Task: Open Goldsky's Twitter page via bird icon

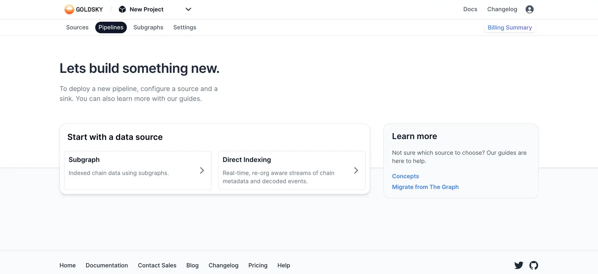Action: [519, 265]
